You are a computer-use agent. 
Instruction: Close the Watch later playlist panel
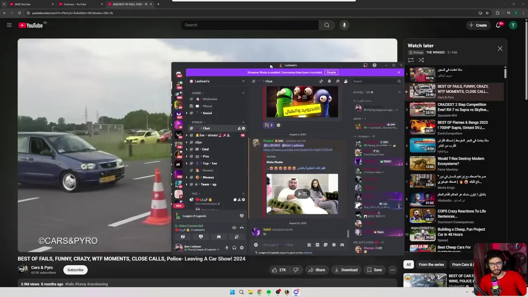point(500,48)
